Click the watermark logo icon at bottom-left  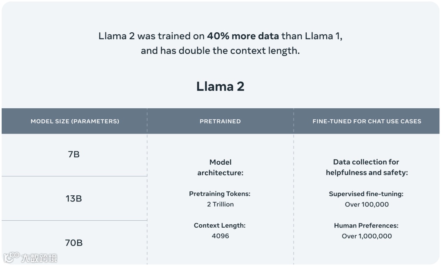click(x=11, y=257)
